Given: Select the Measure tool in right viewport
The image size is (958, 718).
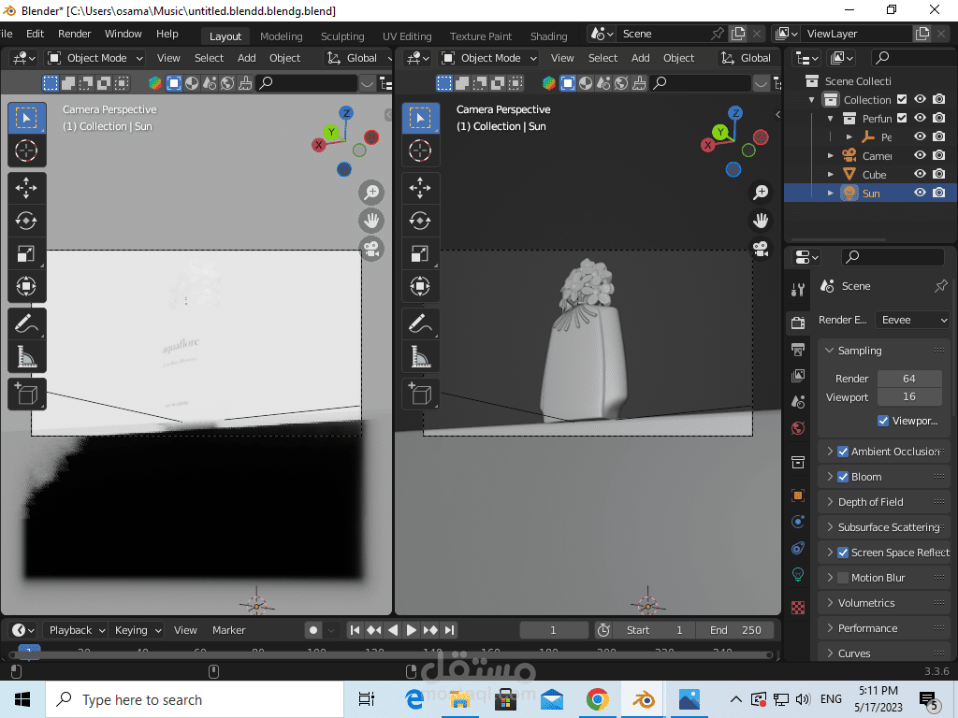Looking at the screenshot, I should [x=420, y=356].
